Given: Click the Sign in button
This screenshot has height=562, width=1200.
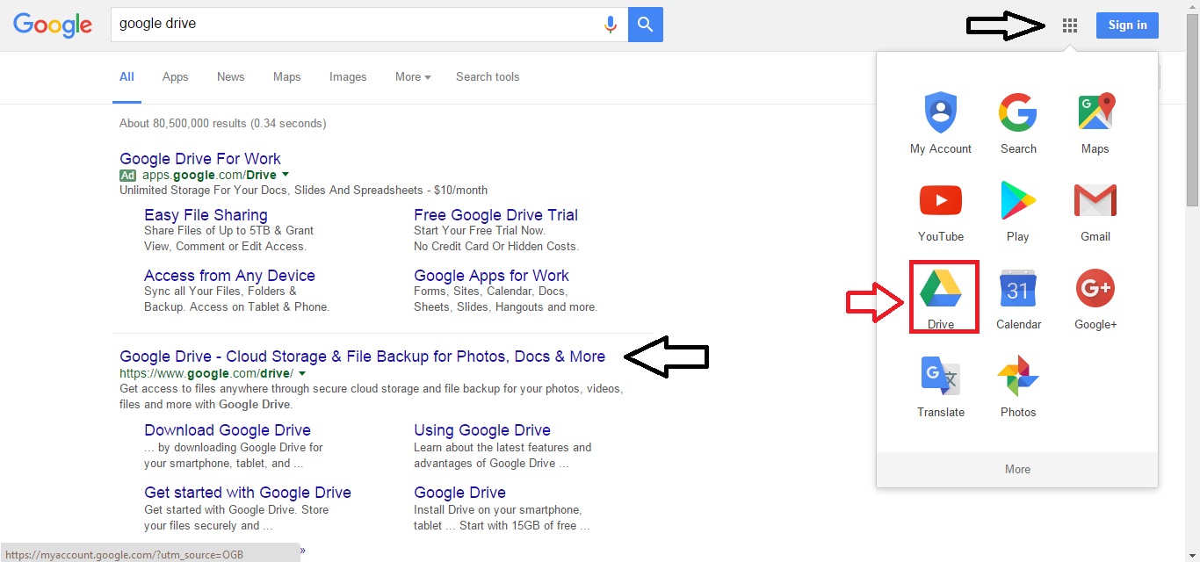Looking at the screenshot, I should point(1127,25).
